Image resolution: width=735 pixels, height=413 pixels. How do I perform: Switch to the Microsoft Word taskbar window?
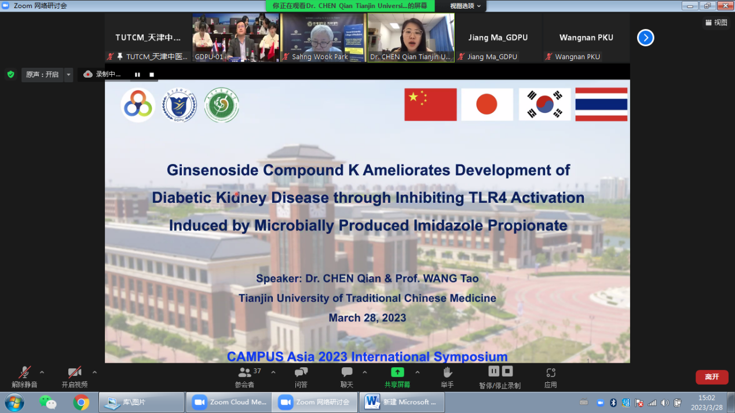(402, 402)
